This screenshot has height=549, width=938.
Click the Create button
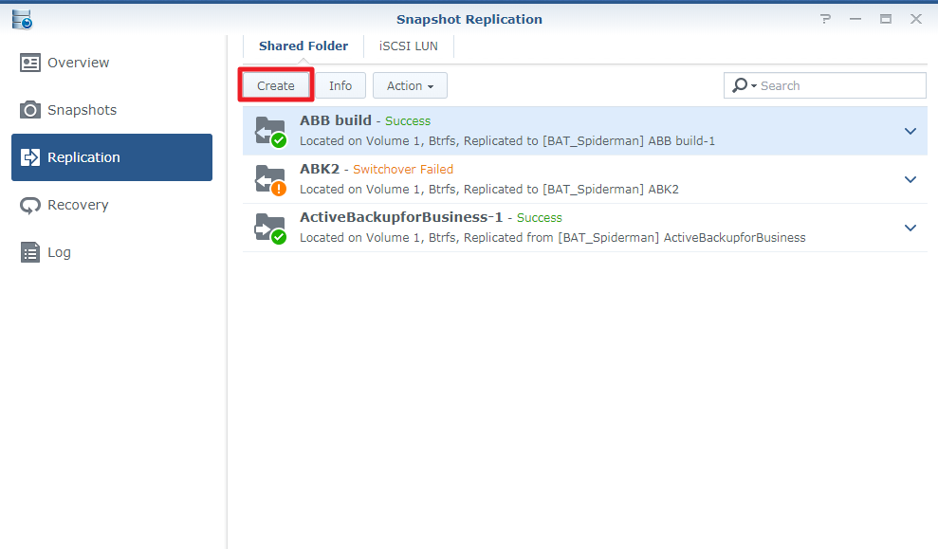point(276,85)
